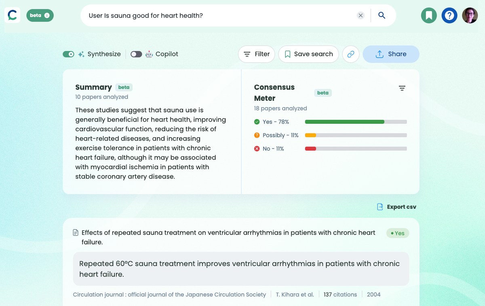
Task: Click the Consensus logo icon
Action: pos(12,15)
